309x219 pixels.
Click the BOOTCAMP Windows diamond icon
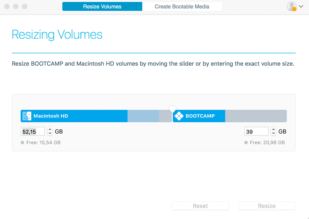point(179,116)
